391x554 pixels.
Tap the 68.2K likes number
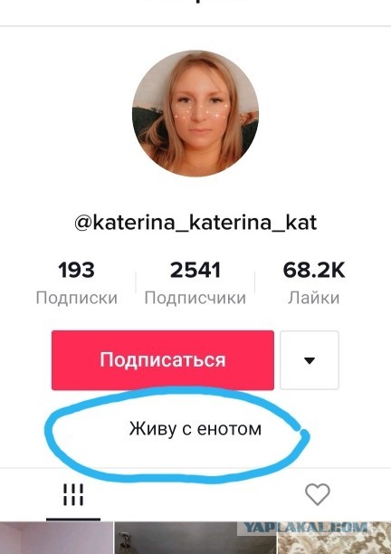314,271
